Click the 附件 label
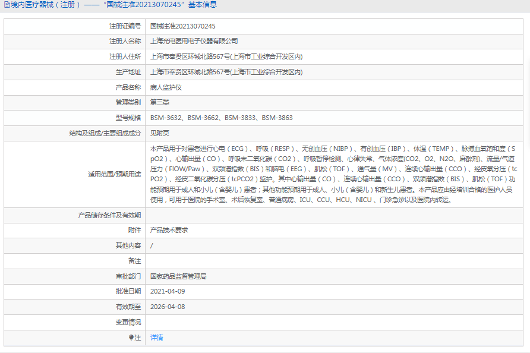Screen dimensions: 530x353 (x=134, y=230)
